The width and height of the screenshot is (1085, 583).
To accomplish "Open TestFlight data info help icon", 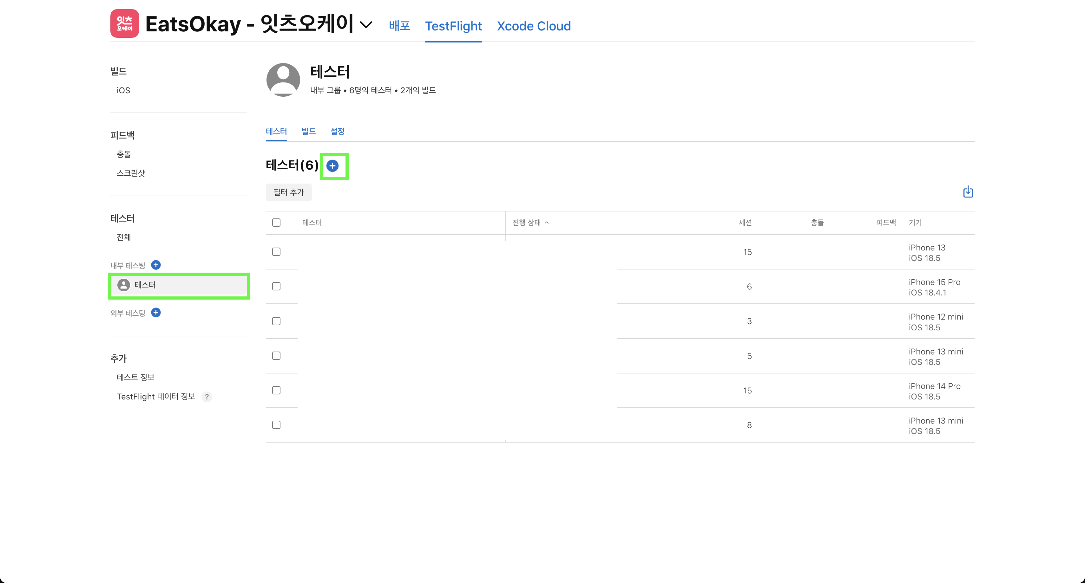I will click(207, 397).
